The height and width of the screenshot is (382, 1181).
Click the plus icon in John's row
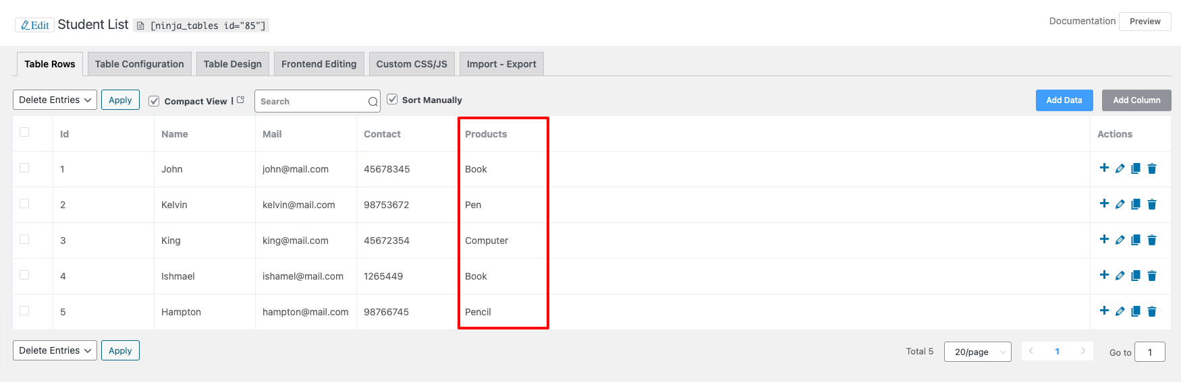1104,168
